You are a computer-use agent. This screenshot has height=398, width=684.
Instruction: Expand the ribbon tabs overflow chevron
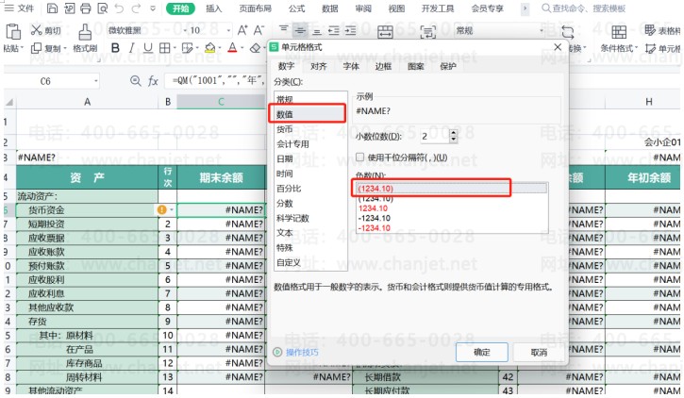pos(526,8)
